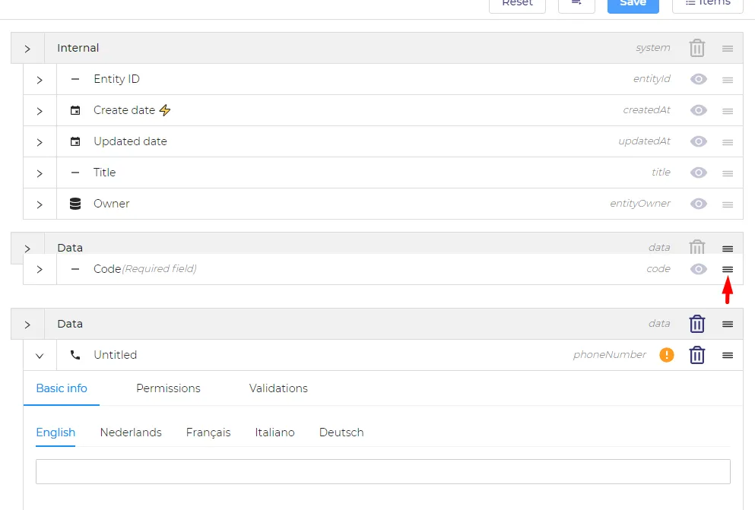Image resolution: width=755 pixels, height=510 pixels.
Task: Toggle visibility of Updated date field
Action: coord(698,141)
